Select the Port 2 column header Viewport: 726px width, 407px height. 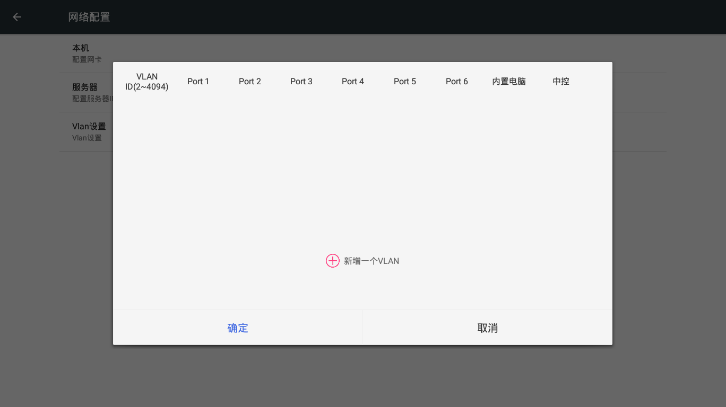[x=250, y=81]
